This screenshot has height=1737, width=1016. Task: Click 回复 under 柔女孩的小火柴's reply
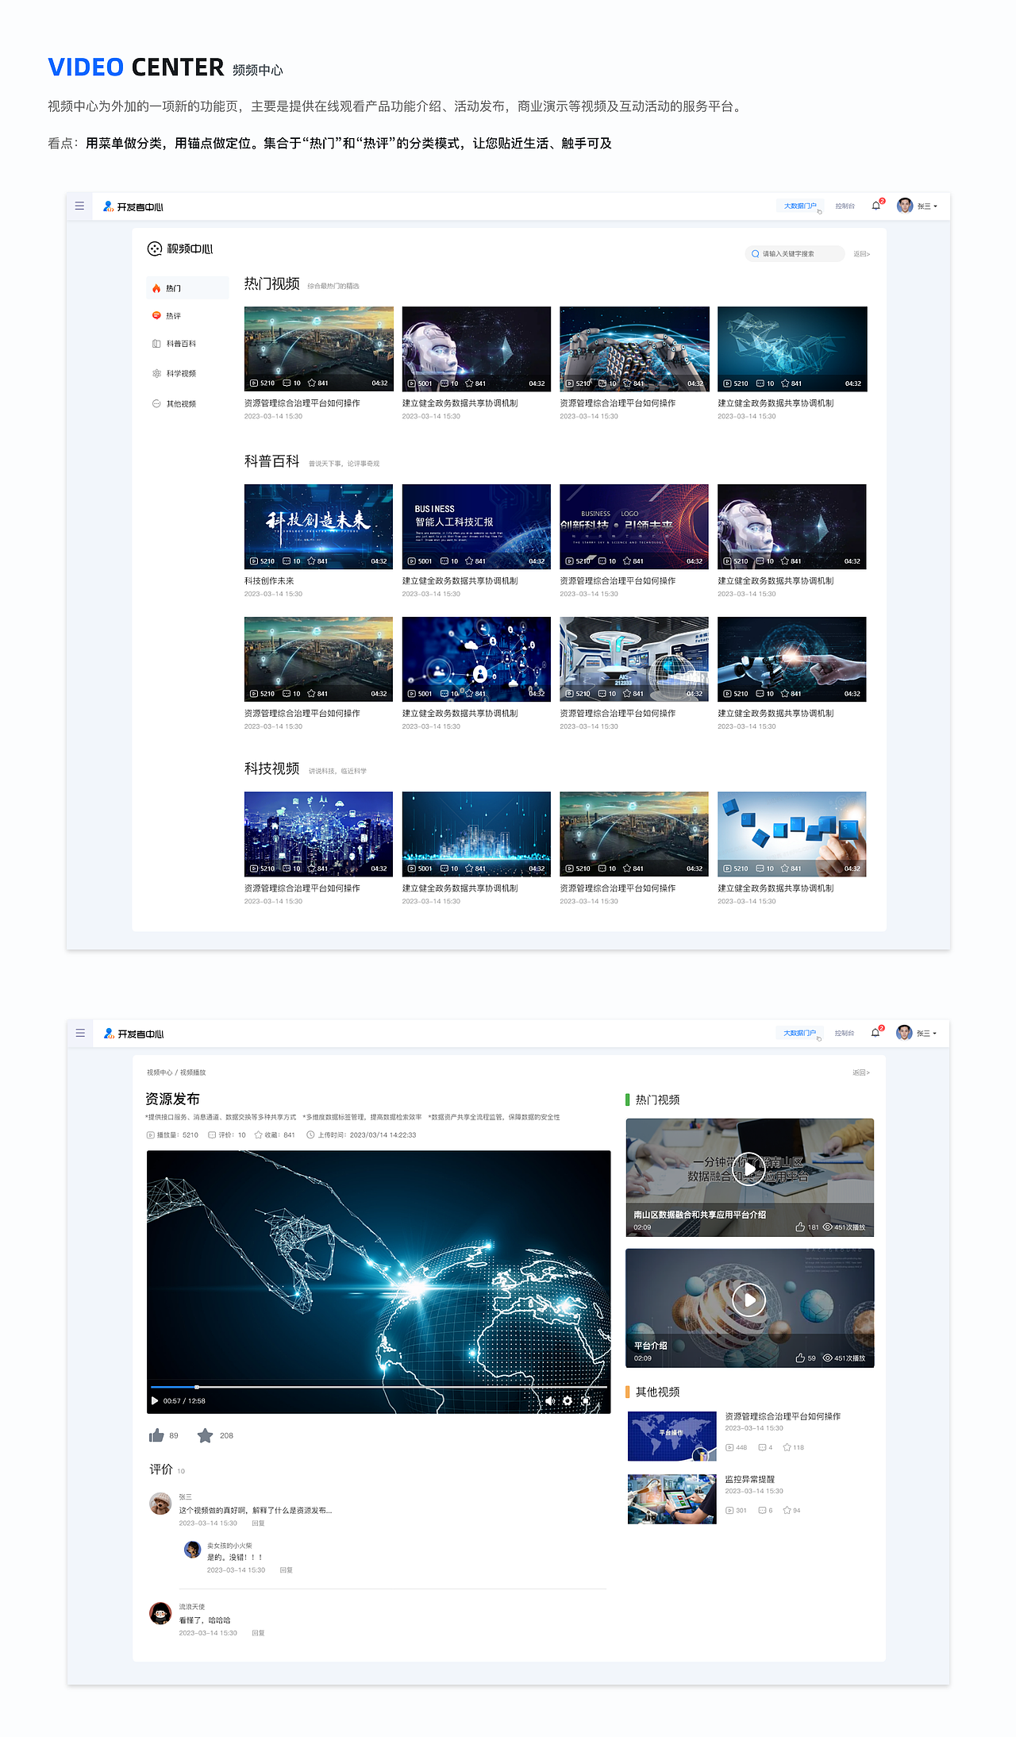(286, 1570)
